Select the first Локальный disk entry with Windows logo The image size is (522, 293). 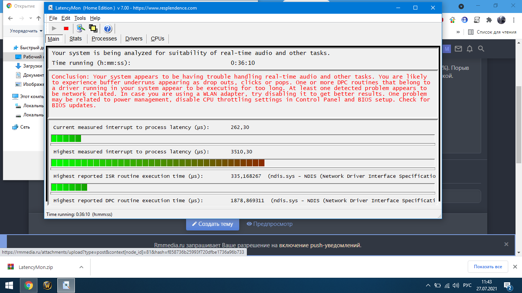[x=29, y=106]
